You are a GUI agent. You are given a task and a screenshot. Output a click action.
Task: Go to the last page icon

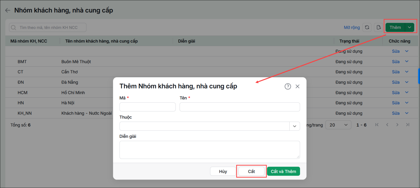(x=408, y=125)
